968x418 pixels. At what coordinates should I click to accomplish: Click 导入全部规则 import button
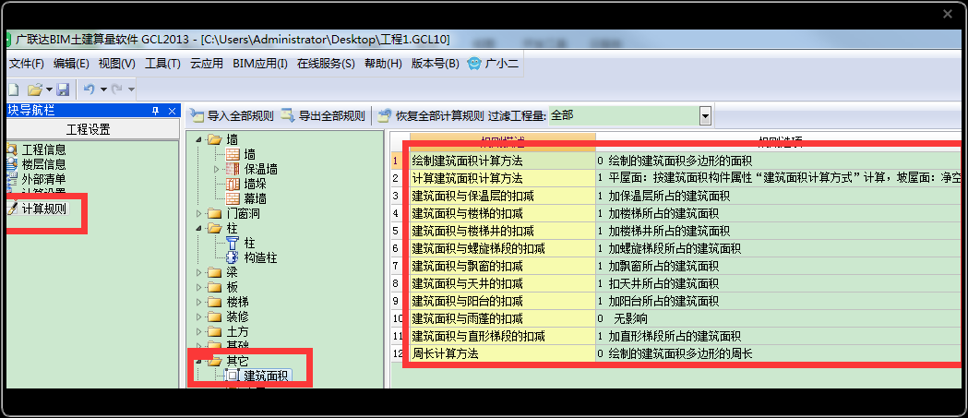[x=232, y=115]
